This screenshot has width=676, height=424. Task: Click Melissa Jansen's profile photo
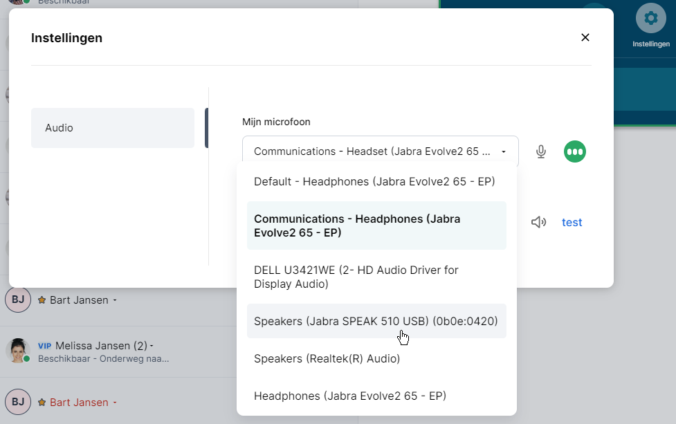18,350
